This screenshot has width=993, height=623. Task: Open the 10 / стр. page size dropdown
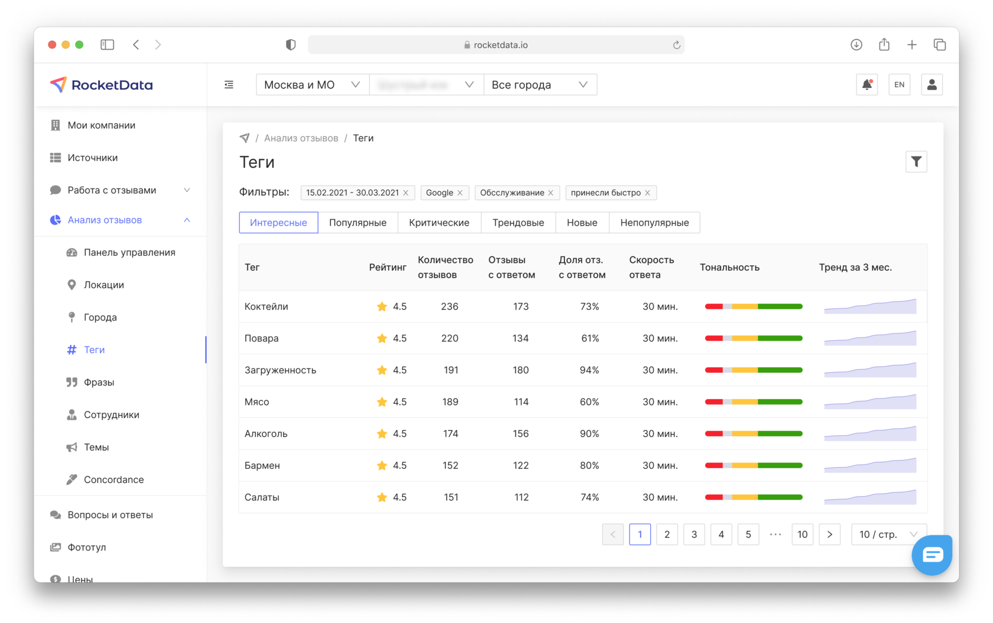click(x=888, y=534)
